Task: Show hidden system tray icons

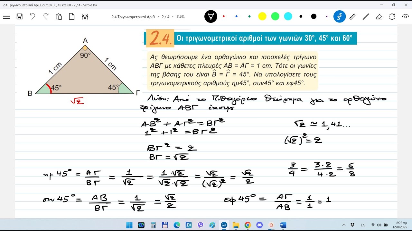Action: (344, 225)
